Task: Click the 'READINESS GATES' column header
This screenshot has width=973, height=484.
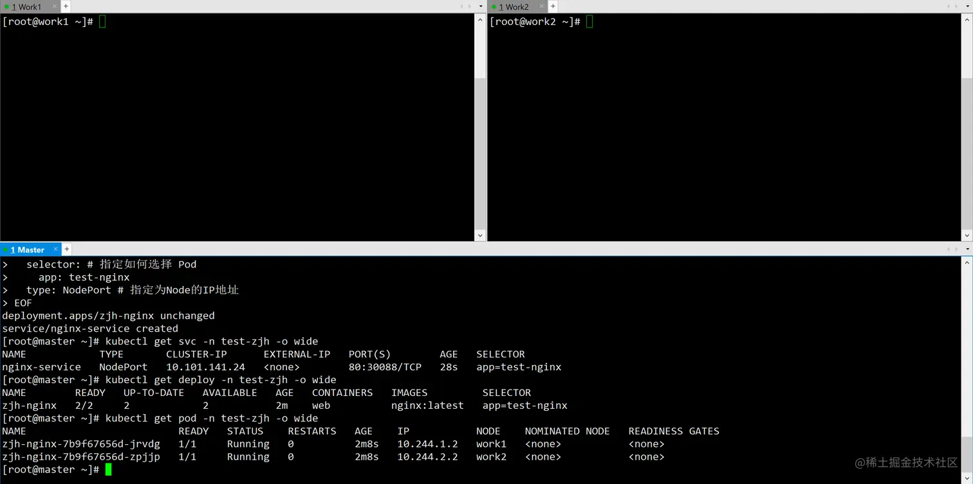Action: [x=674, y=431]
